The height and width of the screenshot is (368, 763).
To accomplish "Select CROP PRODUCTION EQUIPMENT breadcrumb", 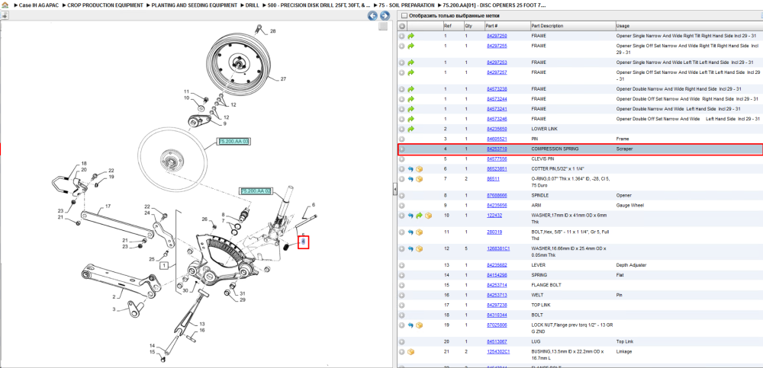I will (105, 5).
